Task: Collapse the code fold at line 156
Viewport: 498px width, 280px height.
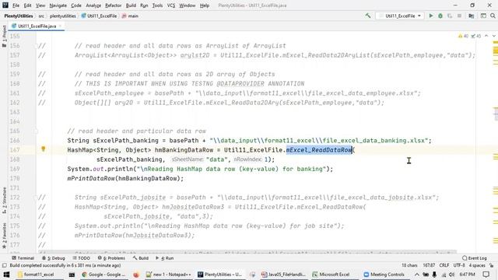Action: 36,46
